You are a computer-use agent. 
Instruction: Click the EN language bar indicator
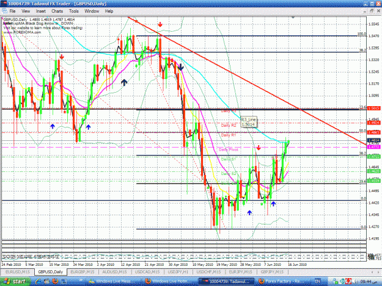point(317,281)
